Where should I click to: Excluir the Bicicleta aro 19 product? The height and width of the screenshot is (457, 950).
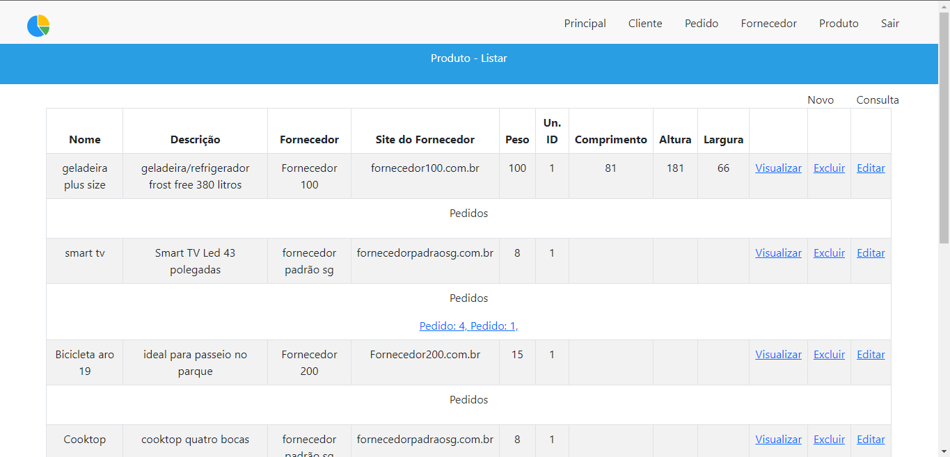coord(829,354)
